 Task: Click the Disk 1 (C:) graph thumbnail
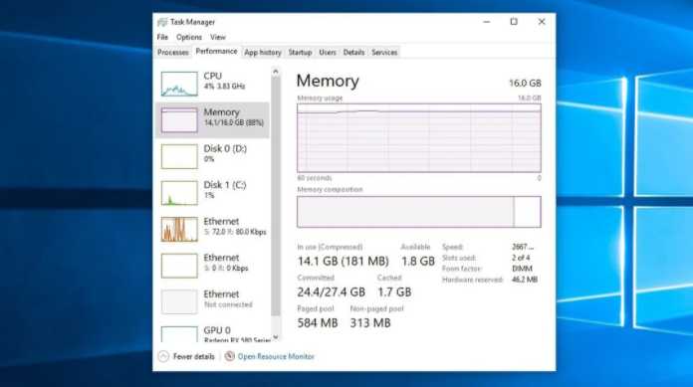[x=179, y=193]
